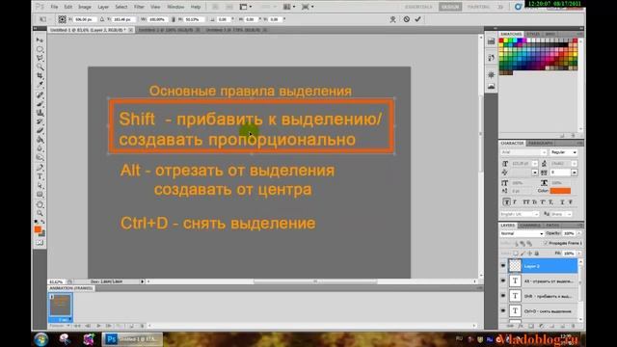The width and height of the screenshot is (617, 347).
Task: Open the font style 'Regular' dropdown
Action: [564, 152]
